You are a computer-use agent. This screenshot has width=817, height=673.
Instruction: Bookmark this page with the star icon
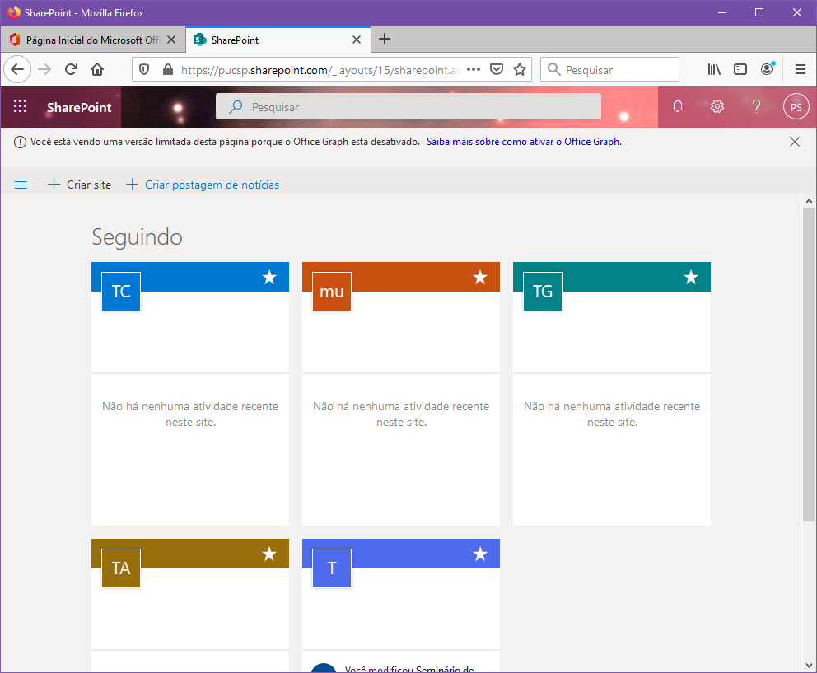[x=520, y=70]
